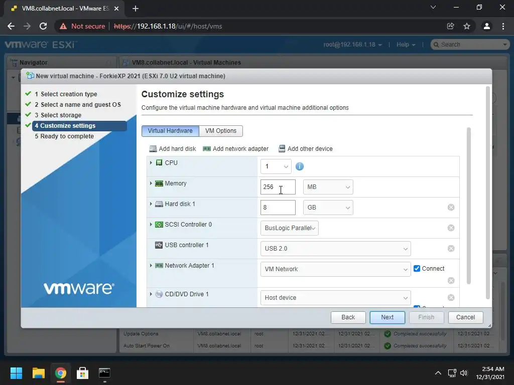The image size is (514, 385).
Task: Remove SCSI Controller 0 device
Action: point(451,228)
